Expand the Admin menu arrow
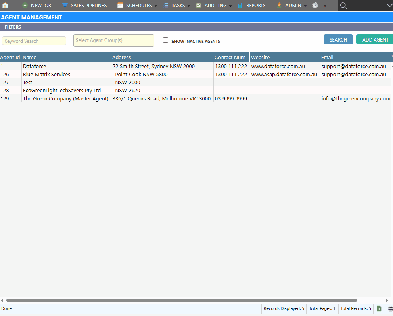This screenshot has width=393, height=316. [x=305, y=6]
